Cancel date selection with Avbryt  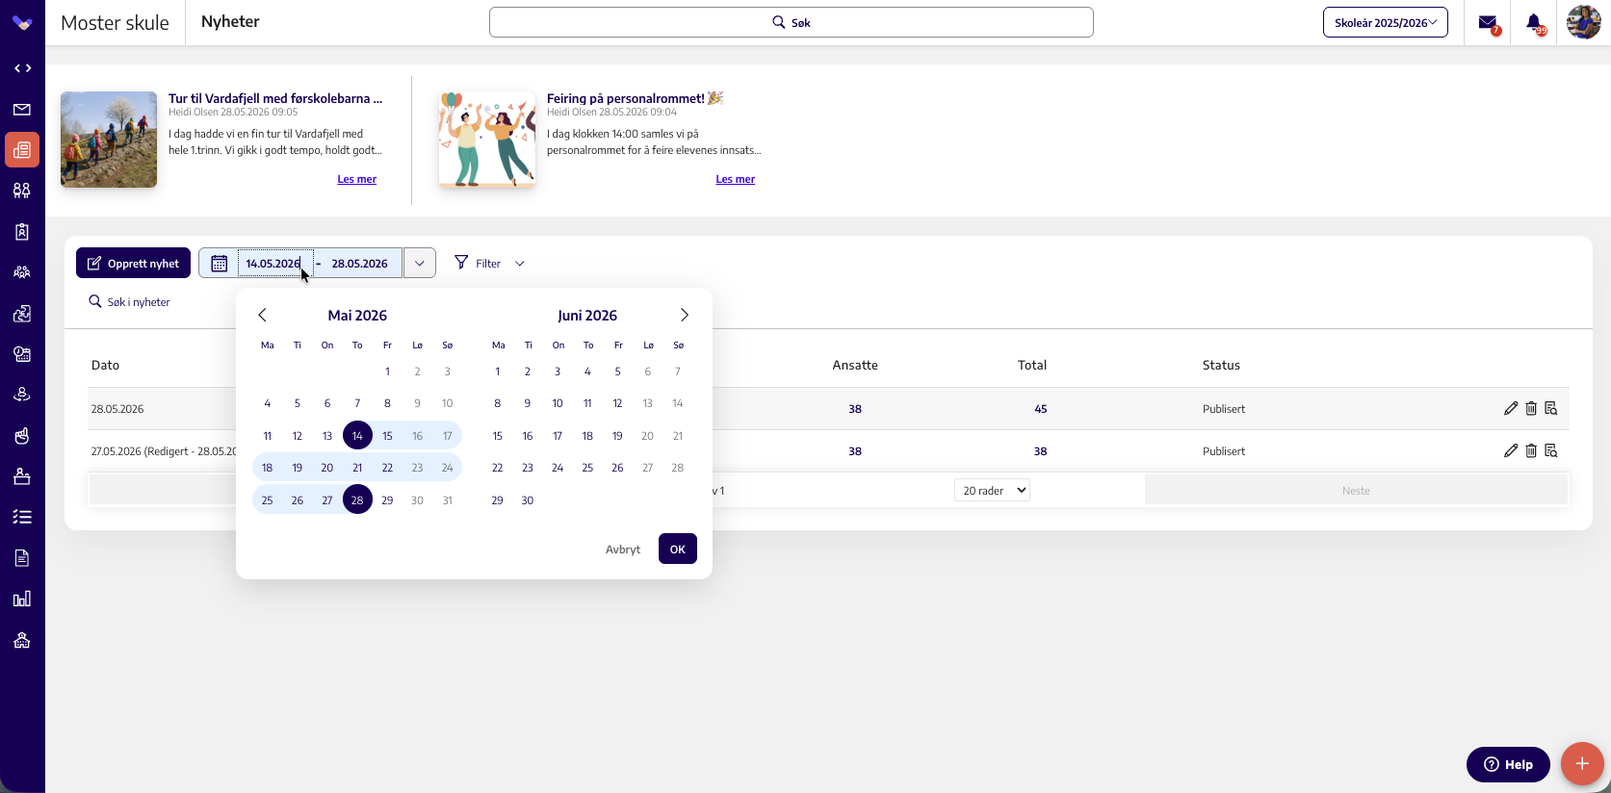pyautogui.click(x=623, y=550)
